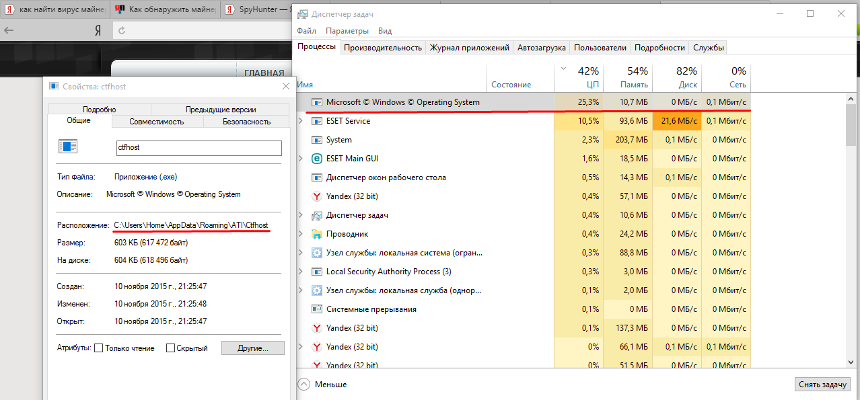The width and height of the screenshot is (860, 400).
Task: Expand the ESET Service process group
Action: click(301, 121)
